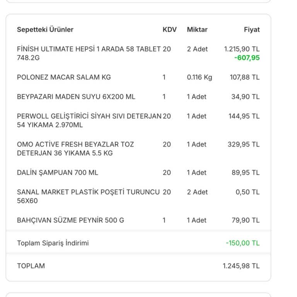The width and height of the screenshot is (297, 297).
Task: Click the price 89,95 TL
Action: click(246, 172)
